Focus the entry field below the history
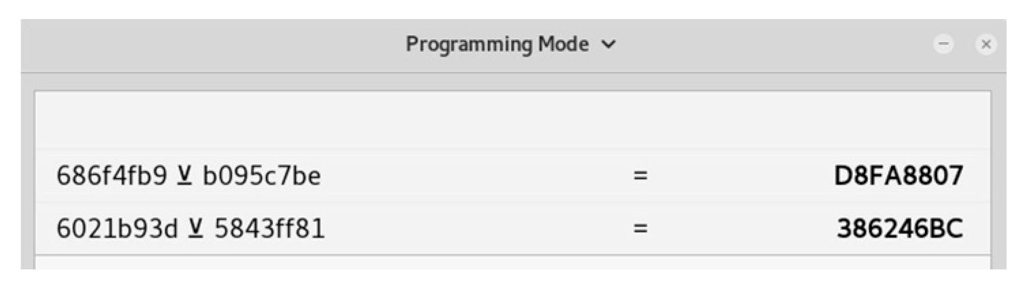 point(510,263)
